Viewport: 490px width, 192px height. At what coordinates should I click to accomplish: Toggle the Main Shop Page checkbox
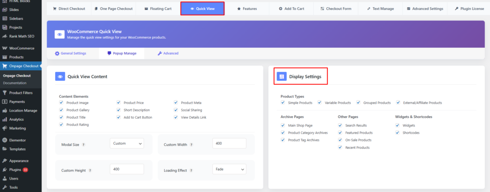(283, 125)
